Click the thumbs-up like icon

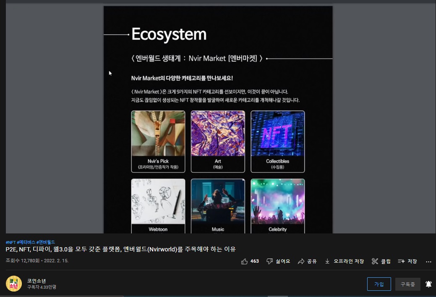tap(244, 261)
